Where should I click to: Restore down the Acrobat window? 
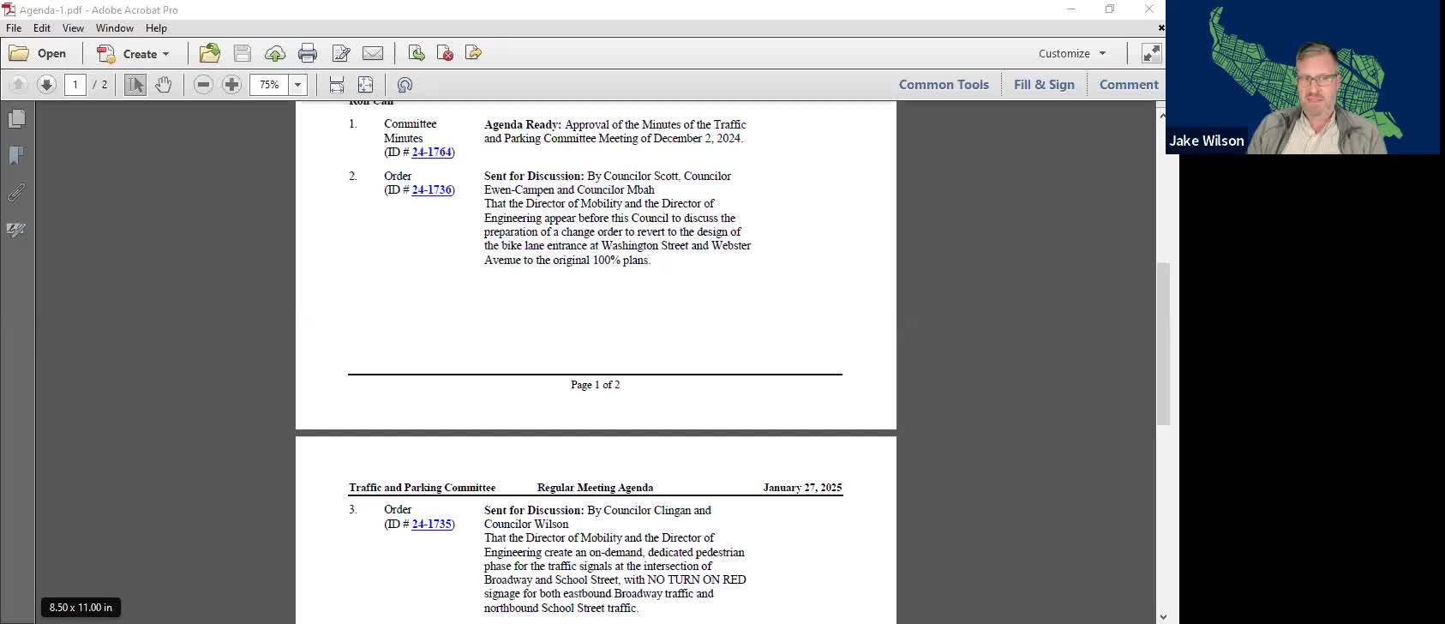pos(1110,9)
